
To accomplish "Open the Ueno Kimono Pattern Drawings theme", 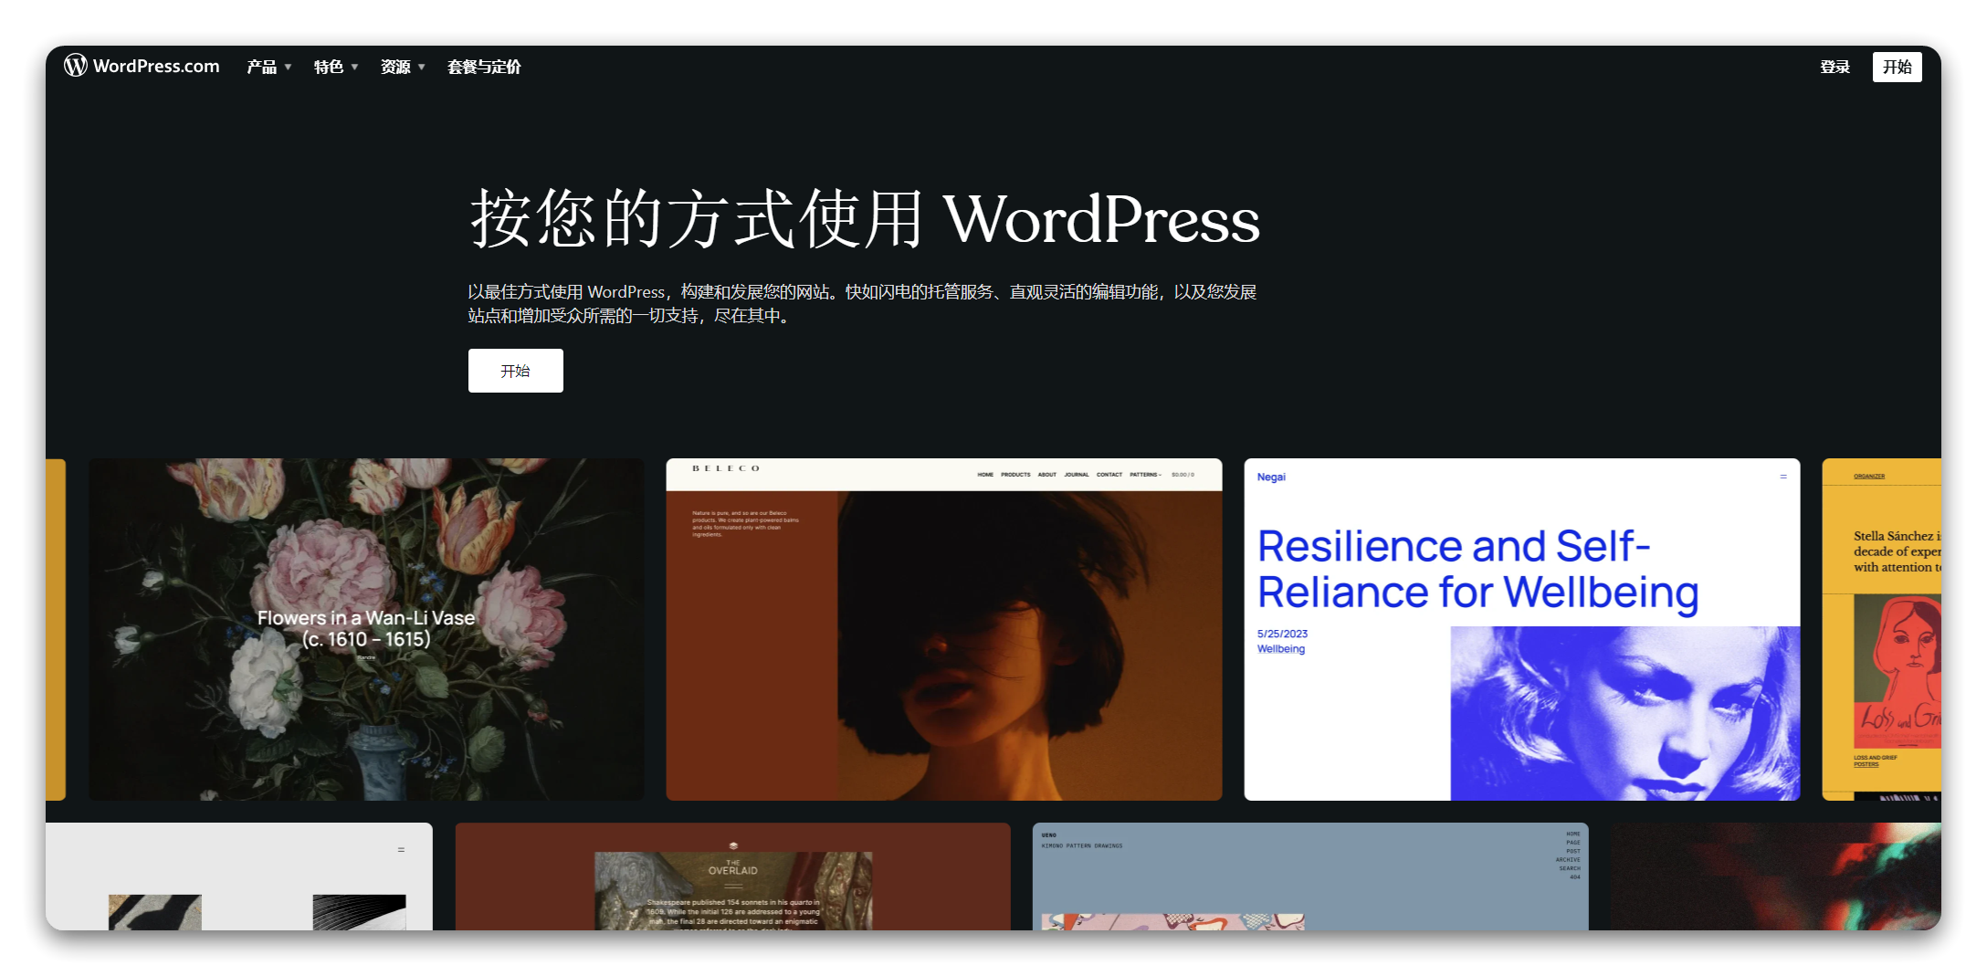I will tap(1310, 876).
